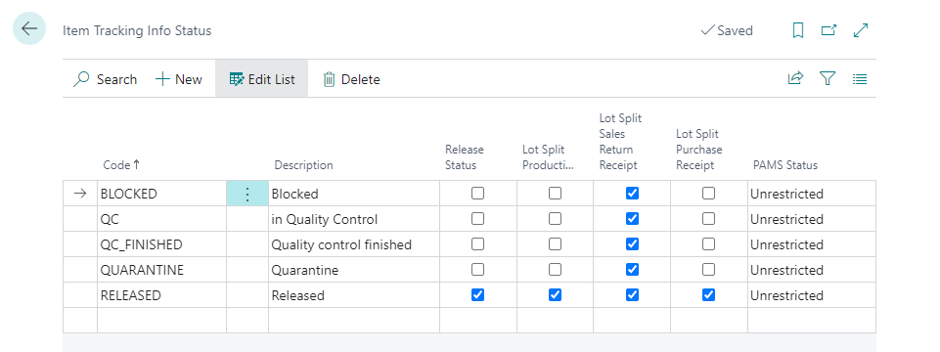Click the Saved status indicator
The image size is (940, 352).
(727, 30)
